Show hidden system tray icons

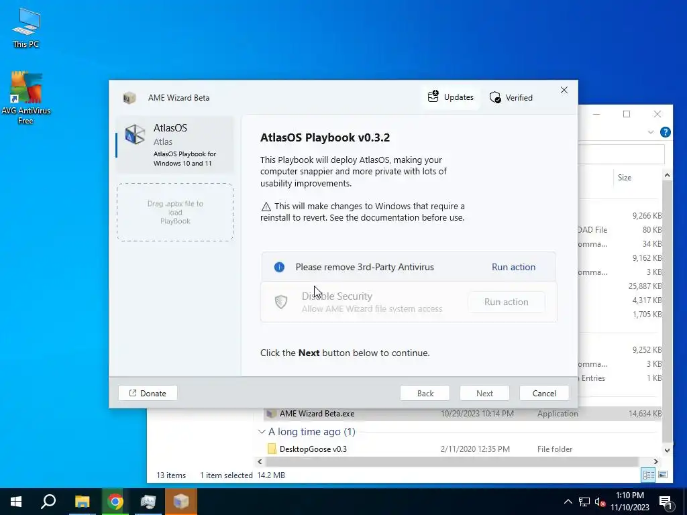pyautogui.click(x=568, y=502)
